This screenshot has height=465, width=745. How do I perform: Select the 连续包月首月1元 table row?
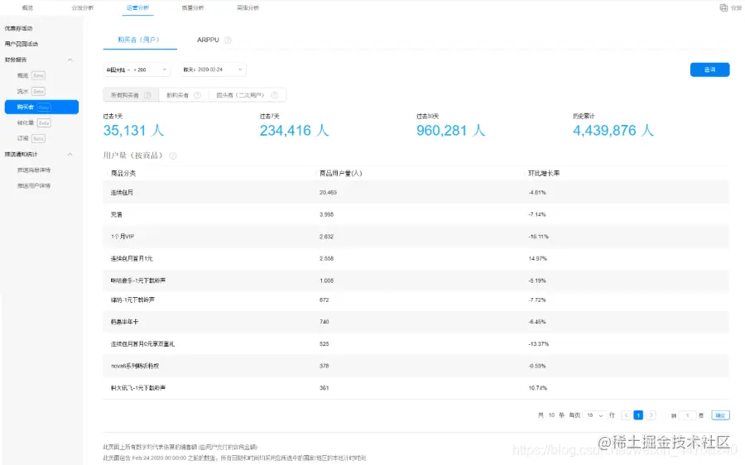coord(416,258)
